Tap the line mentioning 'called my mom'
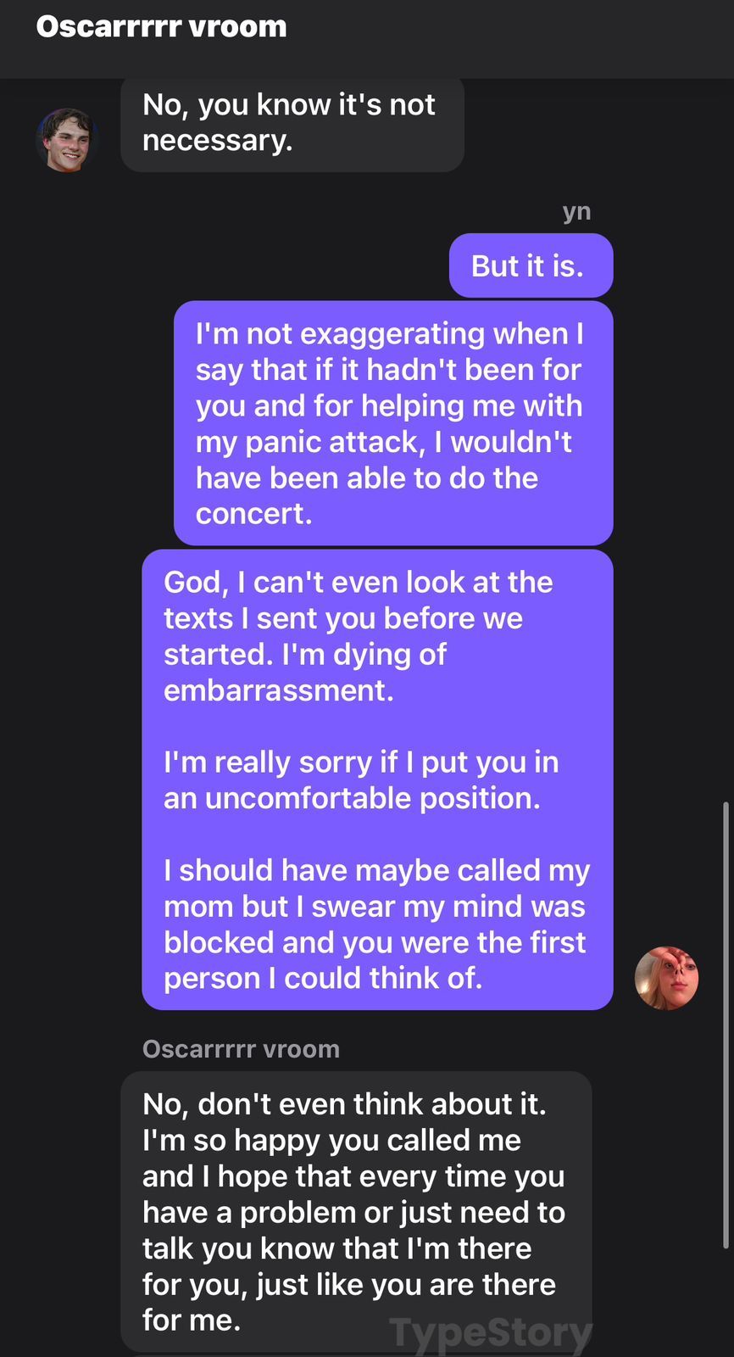The image size is (734, 1357). [376, 870]
